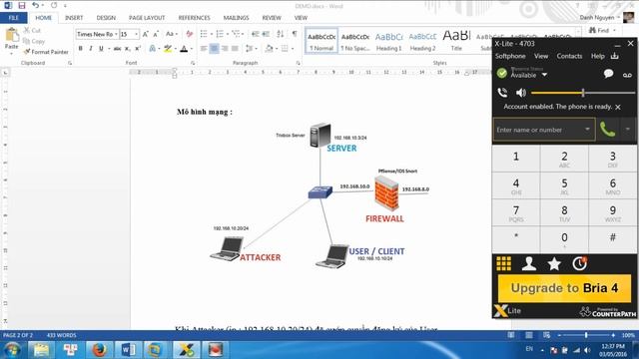The height and width of the screenshot is (359, 639).
Task: Open the Font dialog launcher
Action: 193,63
